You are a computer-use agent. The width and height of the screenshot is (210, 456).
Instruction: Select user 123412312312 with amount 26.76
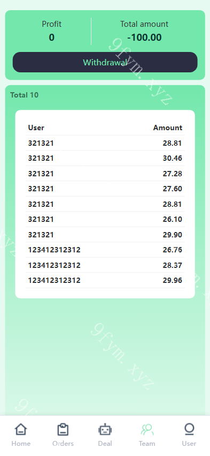[x=105, y=250]
